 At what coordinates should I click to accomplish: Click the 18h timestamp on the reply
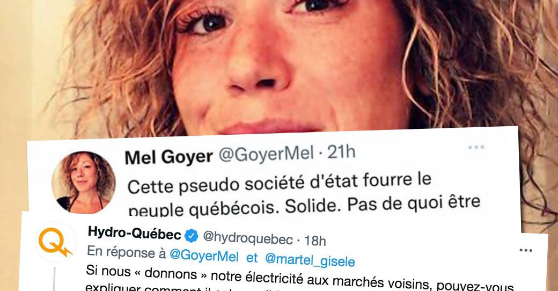point(315,241)
